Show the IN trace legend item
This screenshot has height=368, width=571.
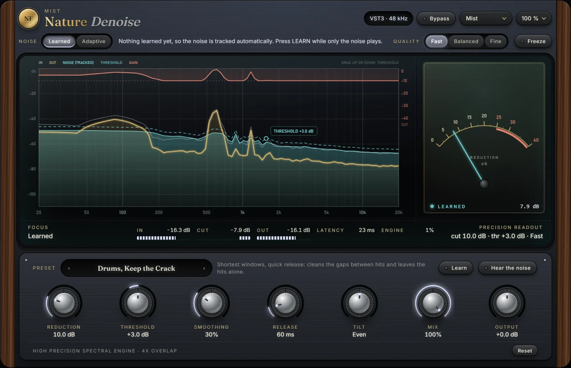pos(40,63)
